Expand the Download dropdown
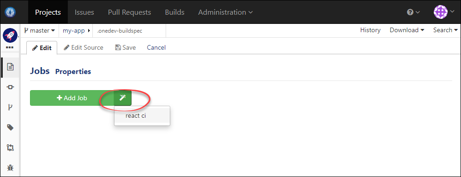The height and width of the screenshot is (177, 461). click(407, 30)
